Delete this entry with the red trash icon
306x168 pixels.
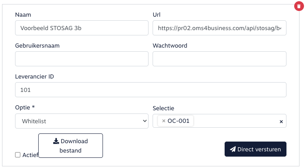pos(299,6)
